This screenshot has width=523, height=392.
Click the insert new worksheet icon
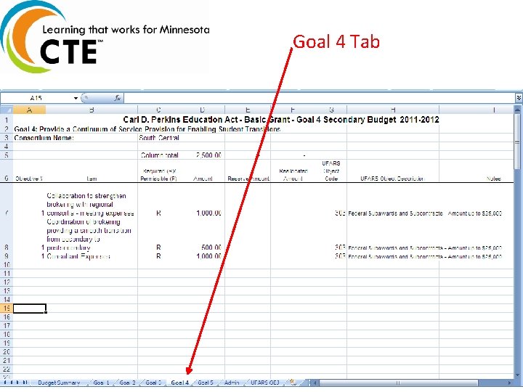[293, 383]
